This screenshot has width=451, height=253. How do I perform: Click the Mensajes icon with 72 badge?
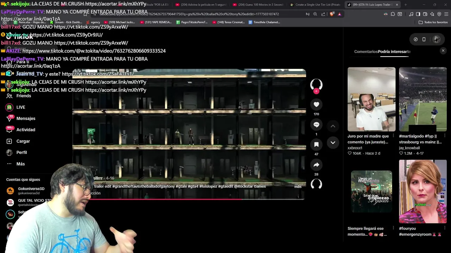(10, 118)
